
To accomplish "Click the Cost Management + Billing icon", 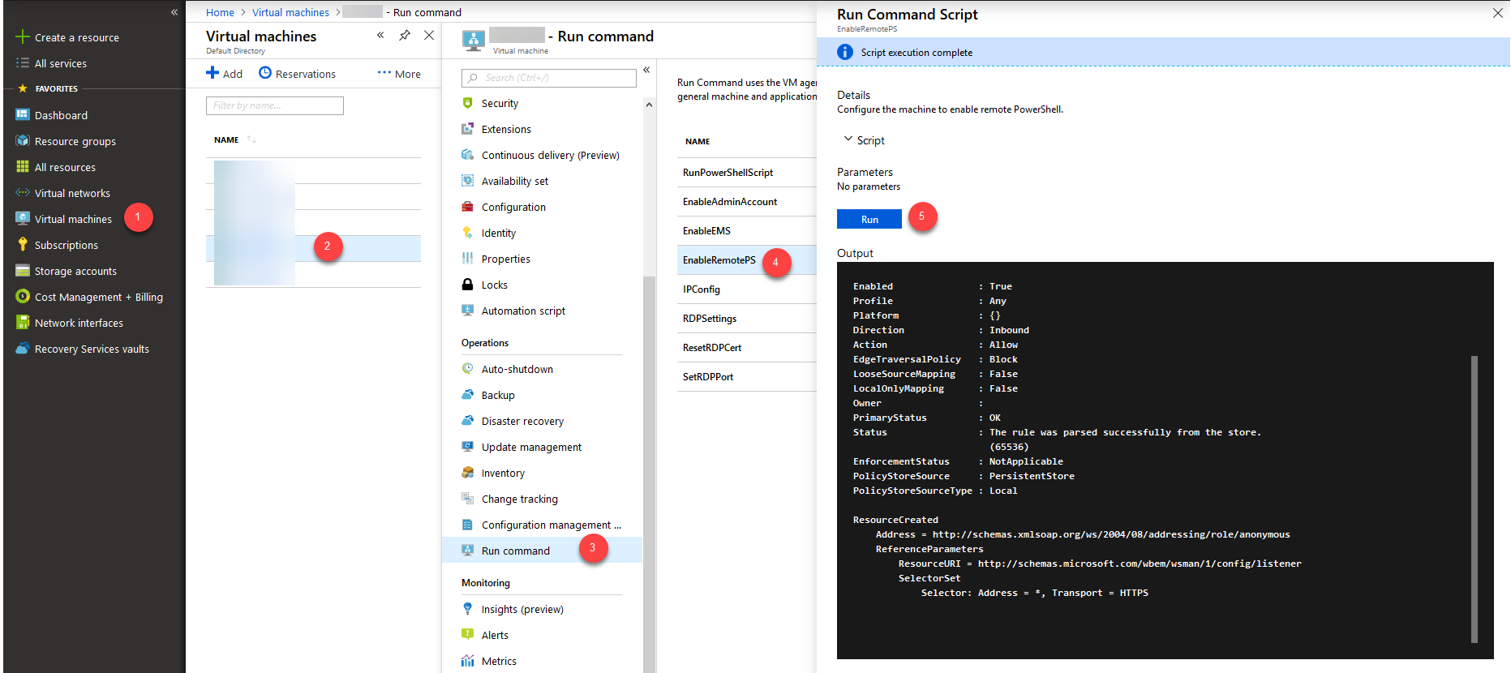I will [23, 297].
